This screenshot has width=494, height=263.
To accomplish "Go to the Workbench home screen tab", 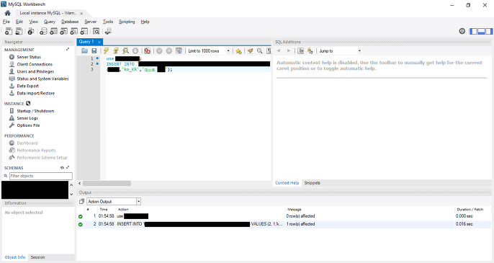I will 7,13.
